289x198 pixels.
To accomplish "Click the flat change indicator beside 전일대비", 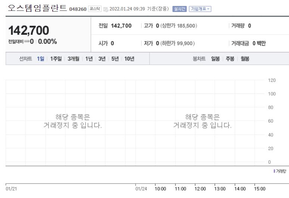I will (x=27, y=41).
